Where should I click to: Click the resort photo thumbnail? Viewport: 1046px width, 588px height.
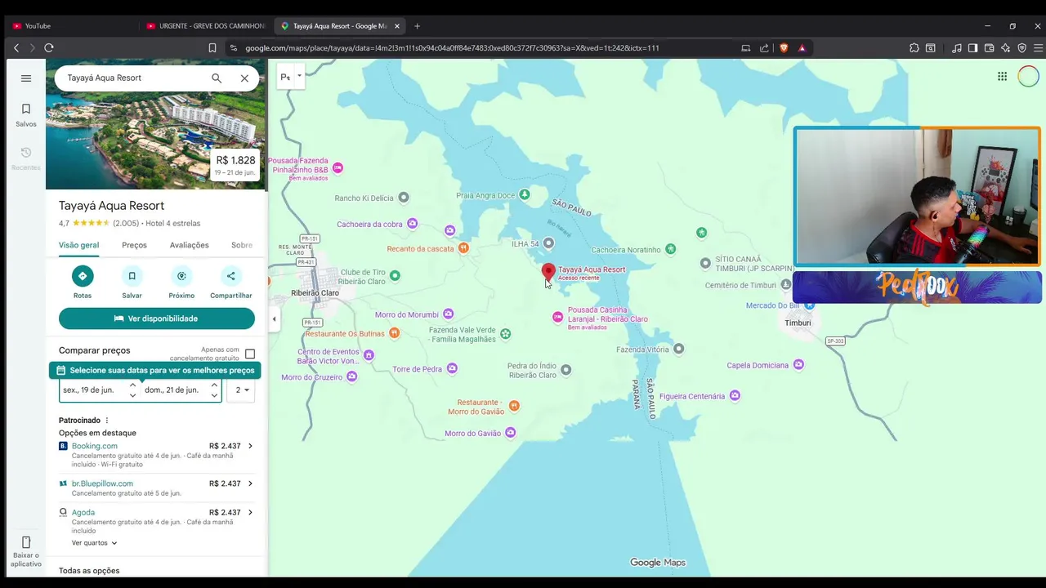click(157, 122)
